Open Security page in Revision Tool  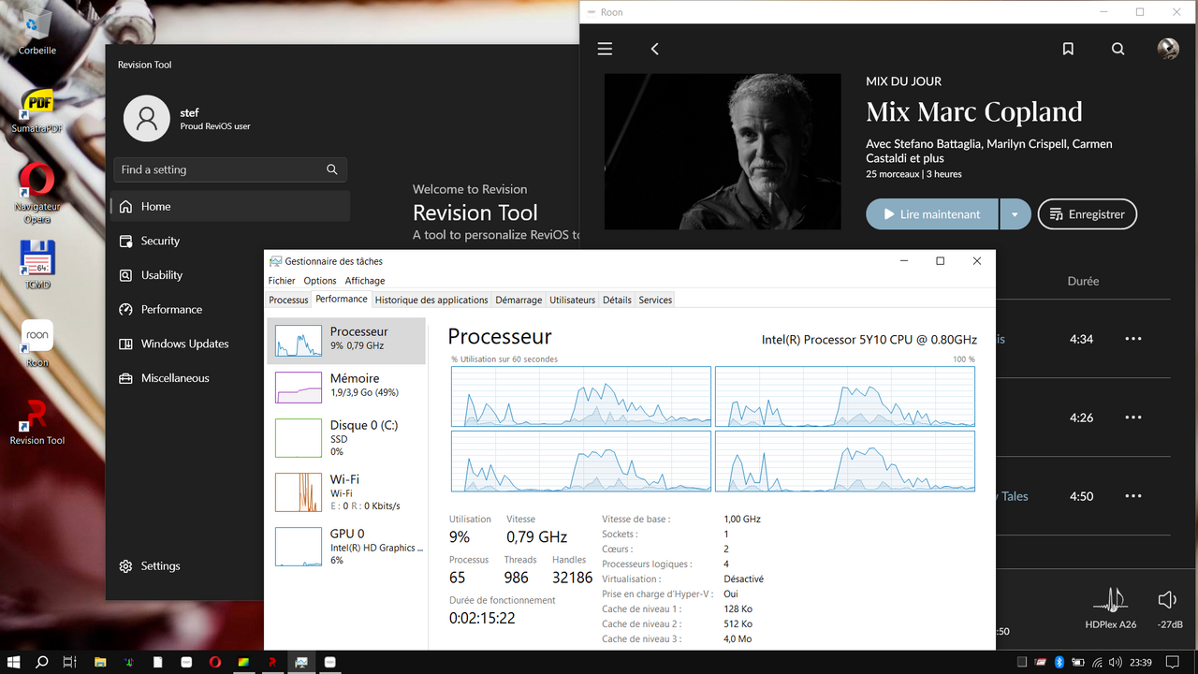(x=230, y=241)
